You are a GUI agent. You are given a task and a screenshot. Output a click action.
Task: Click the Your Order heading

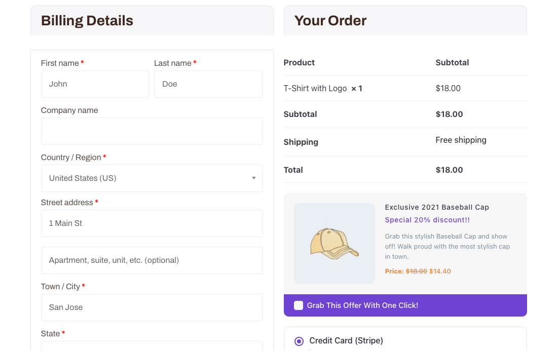coord(330,21)
